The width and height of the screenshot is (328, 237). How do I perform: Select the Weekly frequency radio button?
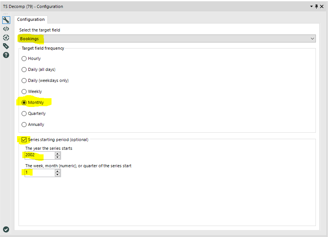(23, 91)
